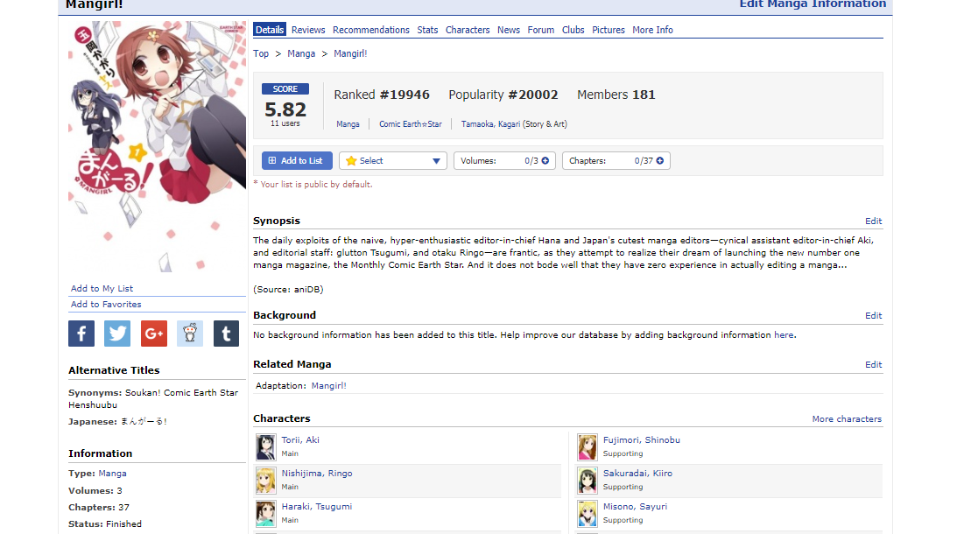This screenshot has width=964, height=534.
Task: Open the score Select dropdown
Action: (x=393, y=161)
